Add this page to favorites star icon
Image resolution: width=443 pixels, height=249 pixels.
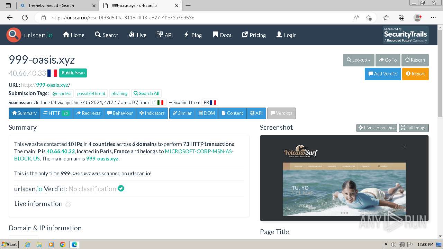pyautogui.click(x=369, y=18)
